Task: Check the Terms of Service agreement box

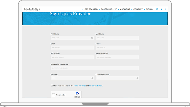Action: [52, 86]
